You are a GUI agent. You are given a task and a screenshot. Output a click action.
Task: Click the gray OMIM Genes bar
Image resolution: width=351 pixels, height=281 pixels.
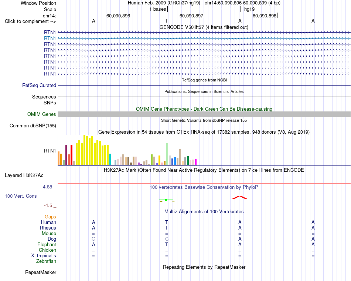[x=204, y=114]
